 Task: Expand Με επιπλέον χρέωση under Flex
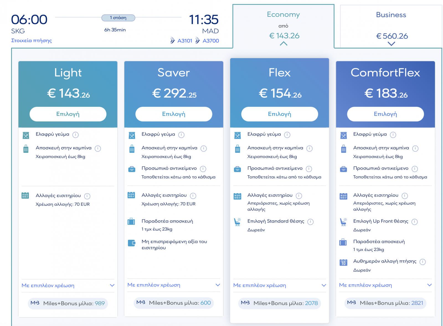(x=280, y=285)
